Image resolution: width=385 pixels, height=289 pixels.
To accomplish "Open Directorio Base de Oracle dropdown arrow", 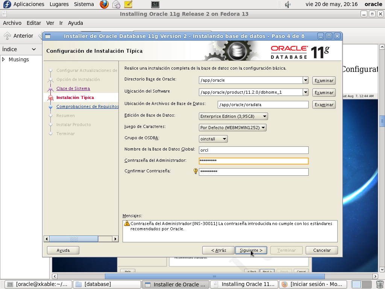I will click(305, 80).
